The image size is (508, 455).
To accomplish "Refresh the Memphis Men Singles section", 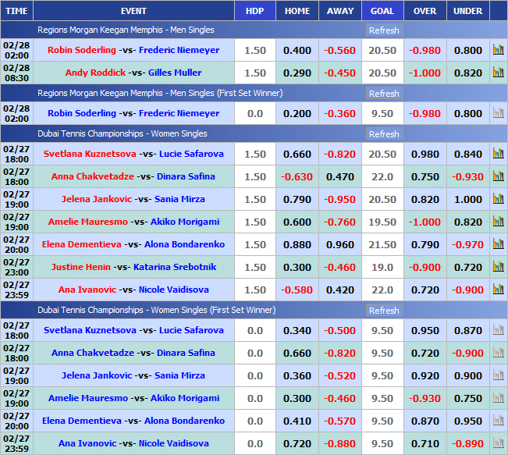I will coord(383,30).
